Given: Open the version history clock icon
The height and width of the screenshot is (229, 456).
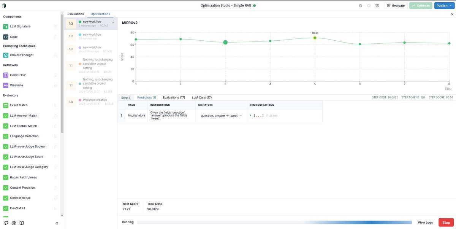Looking at the screenshot, I should [377, 6].
